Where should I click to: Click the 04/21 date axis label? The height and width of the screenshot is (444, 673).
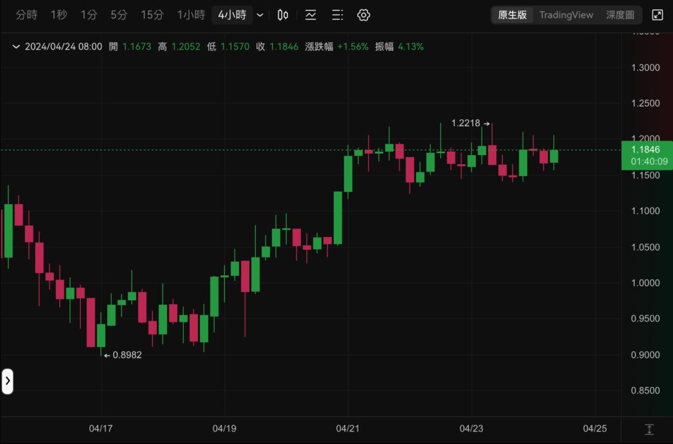[x=348, y=429]
